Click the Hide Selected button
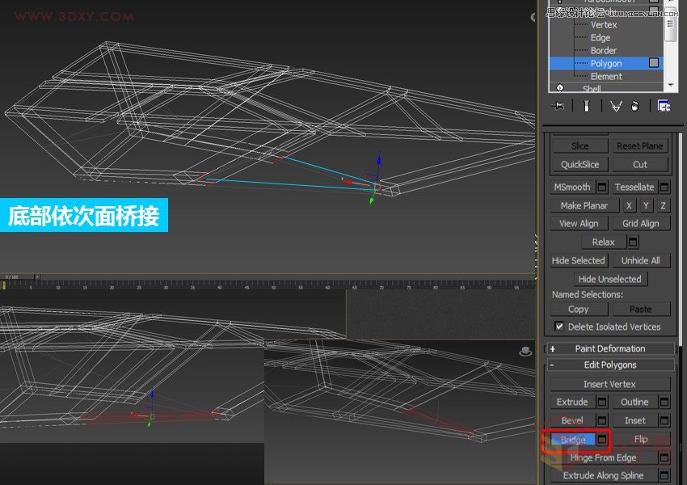The height and width of the screenshot is (485, 687). (579, 260)
